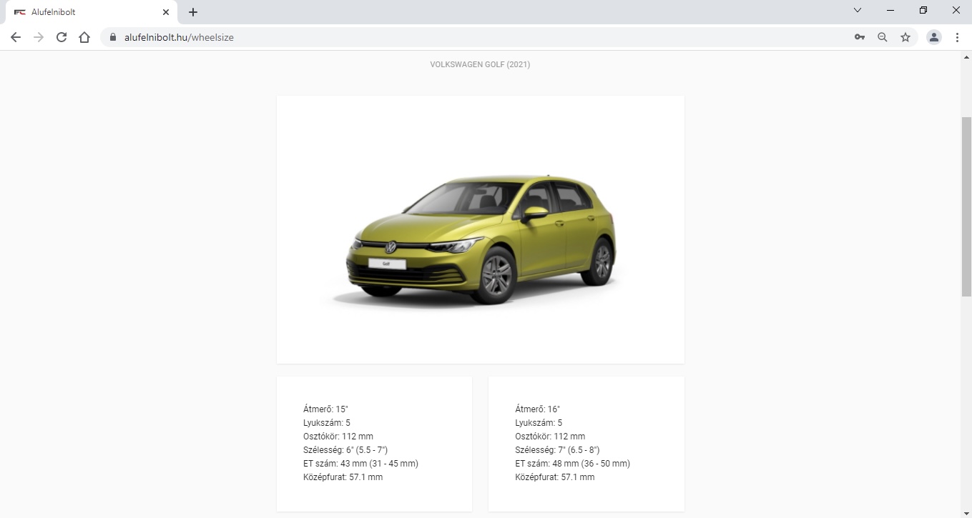The image size is (972, 518).
Task: Click Lyukszám: 5 in the 15" card
Action: [327, 423]
